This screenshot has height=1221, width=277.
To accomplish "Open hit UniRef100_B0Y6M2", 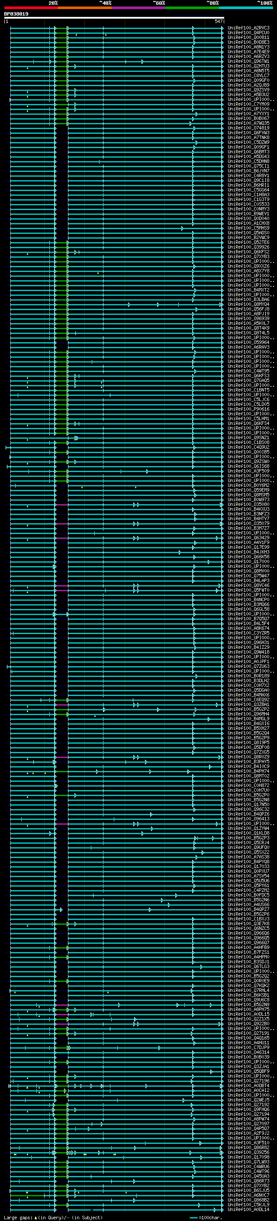I will click(248, 486).
